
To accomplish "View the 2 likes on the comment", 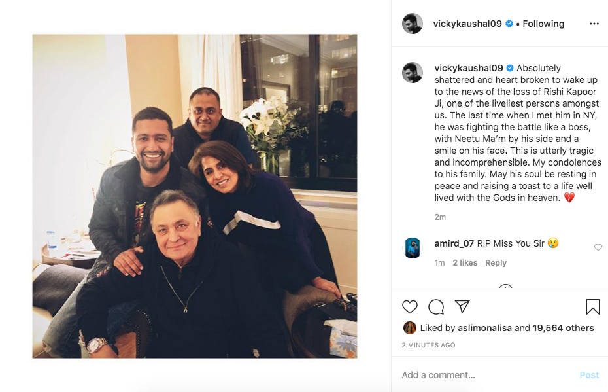I will pyautogui.click(x=465, y=263).
